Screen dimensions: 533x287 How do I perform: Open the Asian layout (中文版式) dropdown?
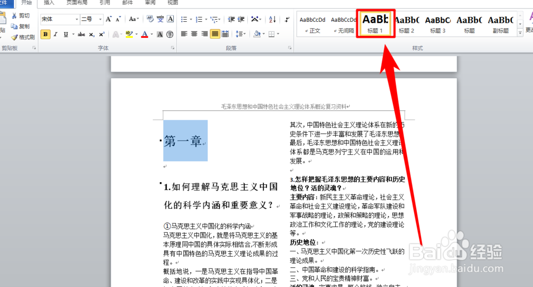coord(256,19)
